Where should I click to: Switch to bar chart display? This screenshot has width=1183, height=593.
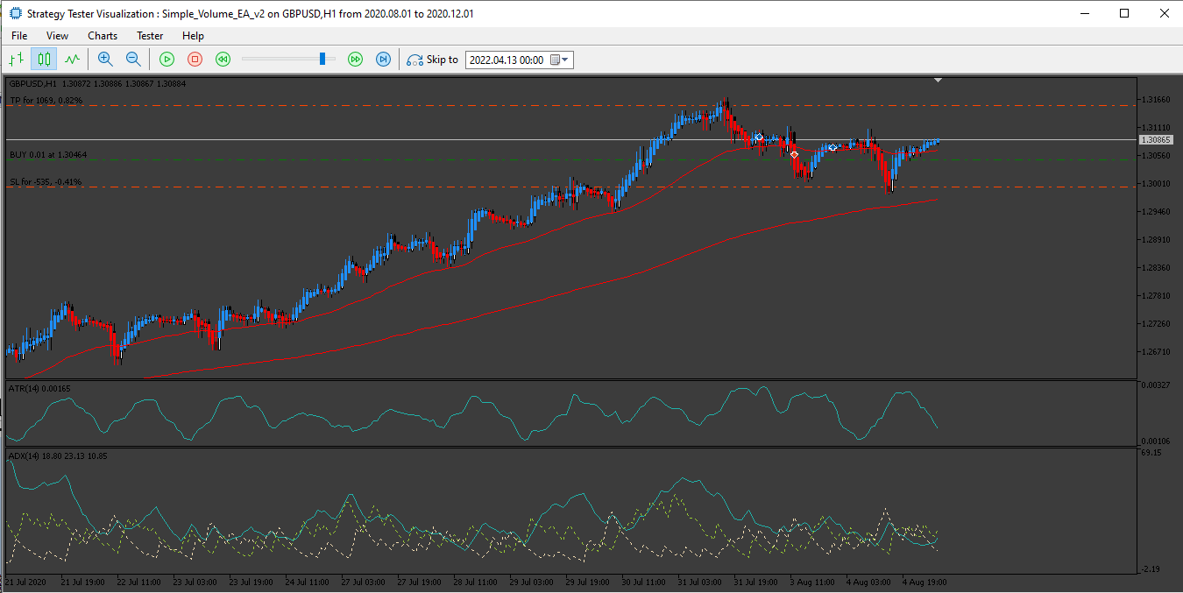click(16, 60)
